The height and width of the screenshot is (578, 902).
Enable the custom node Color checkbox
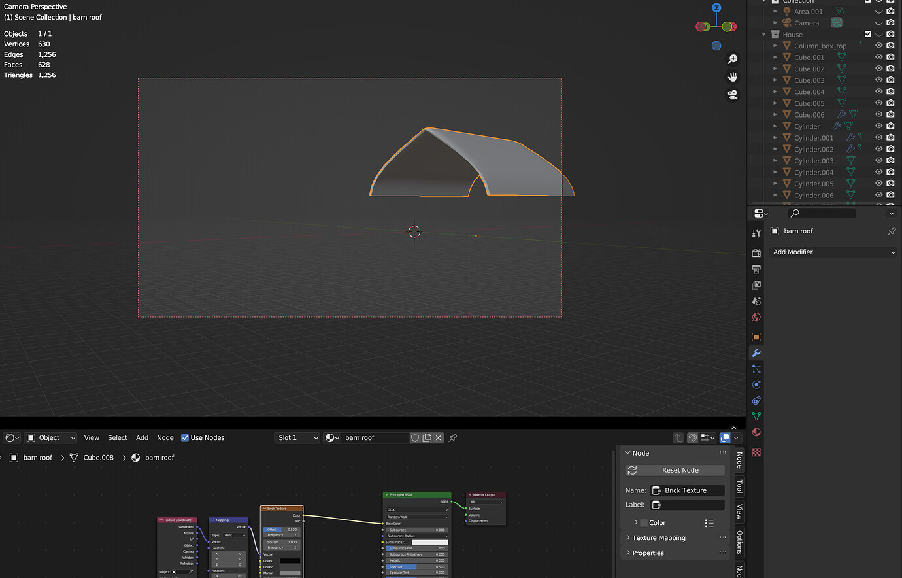[644, 523]
